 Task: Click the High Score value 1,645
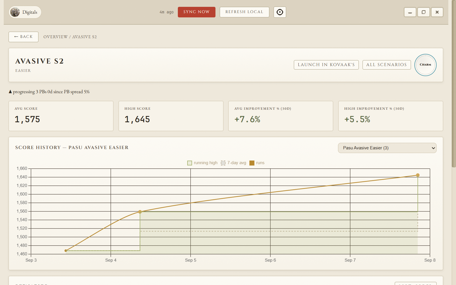click(137, 119)
